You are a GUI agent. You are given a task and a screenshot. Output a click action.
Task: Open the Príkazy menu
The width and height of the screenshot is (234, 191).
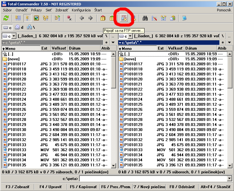[x=36, y=10]
